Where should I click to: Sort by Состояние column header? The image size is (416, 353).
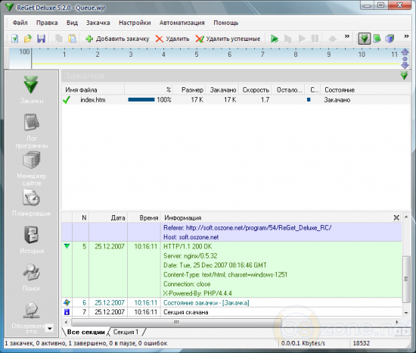click(365, 90)
